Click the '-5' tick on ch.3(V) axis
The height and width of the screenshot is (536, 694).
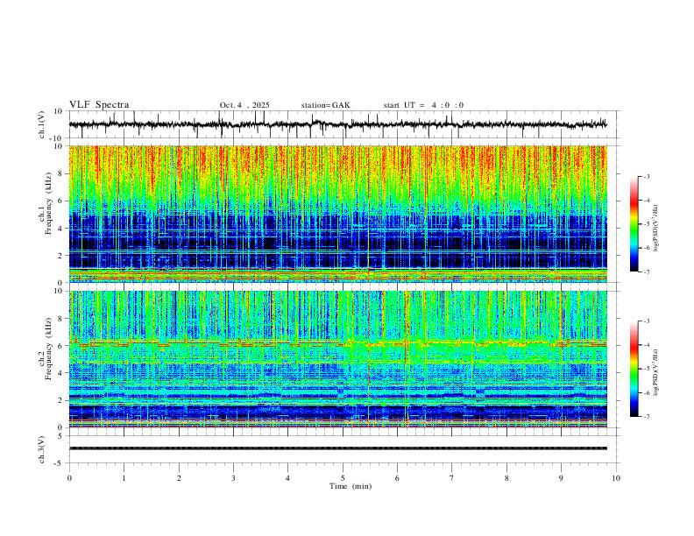(x=60, y=463)
